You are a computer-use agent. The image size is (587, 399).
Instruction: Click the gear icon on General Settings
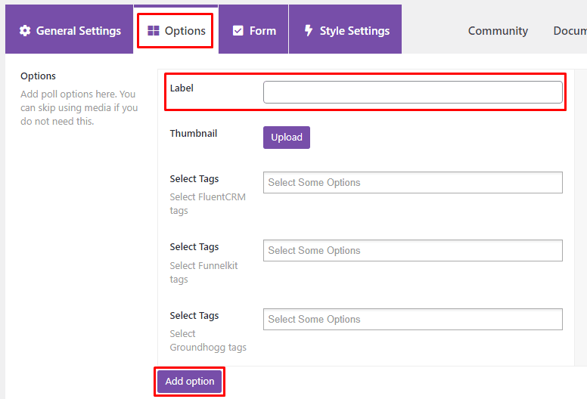25,31
